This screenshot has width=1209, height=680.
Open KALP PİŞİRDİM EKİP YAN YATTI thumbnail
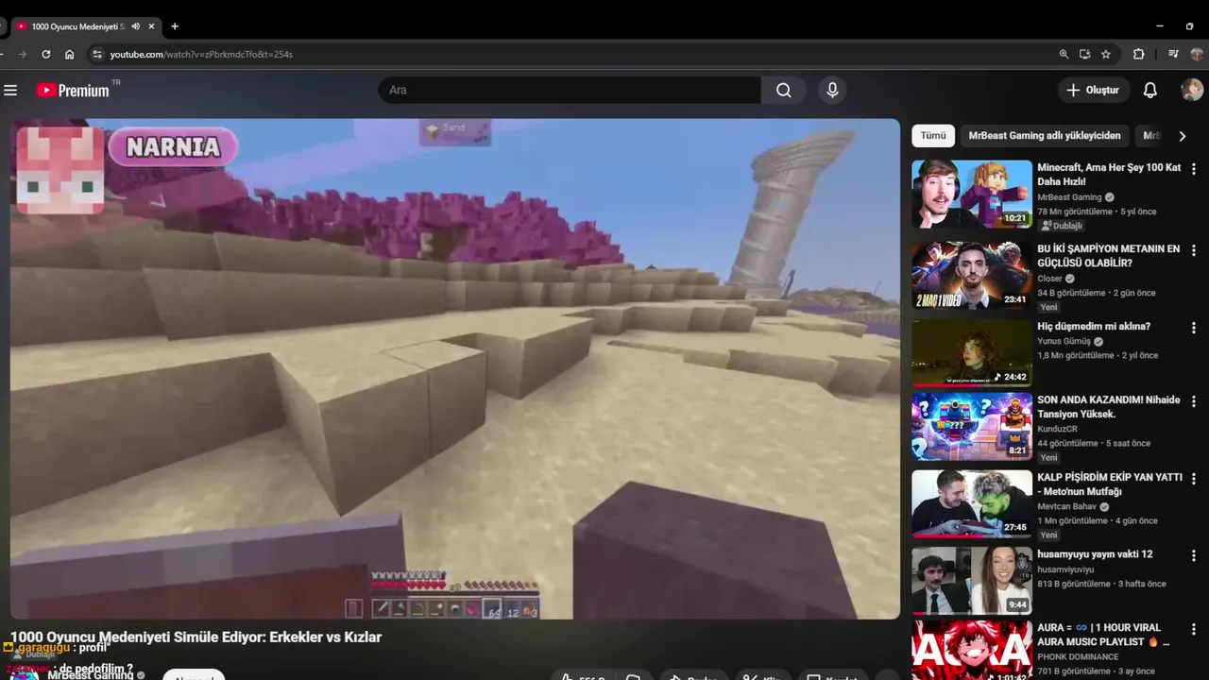tap(972, 504)
